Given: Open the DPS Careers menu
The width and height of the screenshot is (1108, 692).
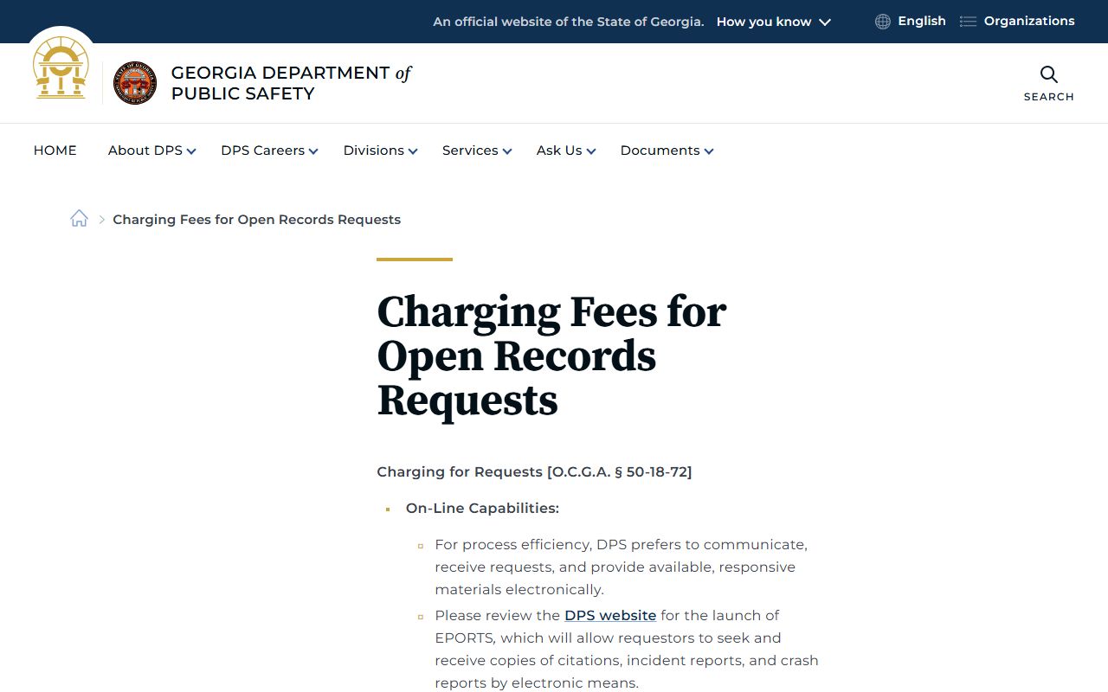Looking at the screenshot, I should 263,151.
